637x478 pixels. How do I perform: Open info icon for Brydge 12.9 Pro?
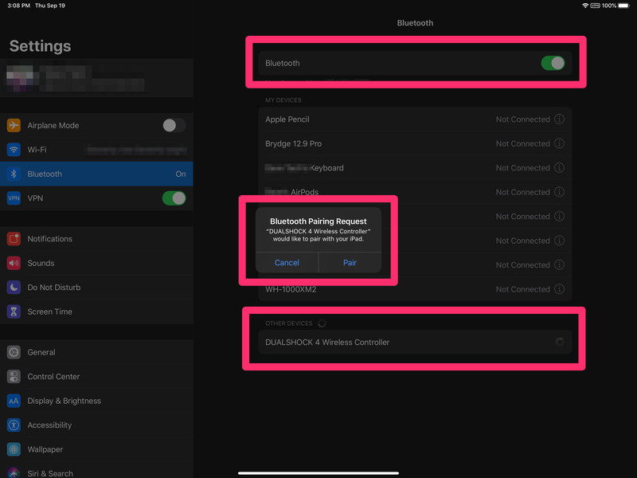pyautogui.click(x=559, y=144)
